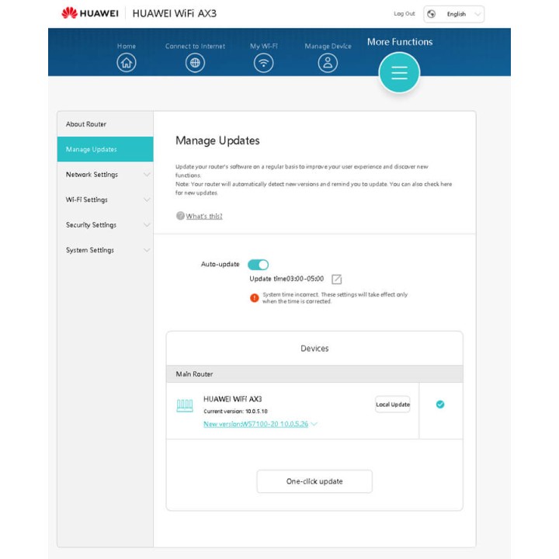Click the Home tab label
This screenshot has width=559, height=559.
tap(127, 46)
